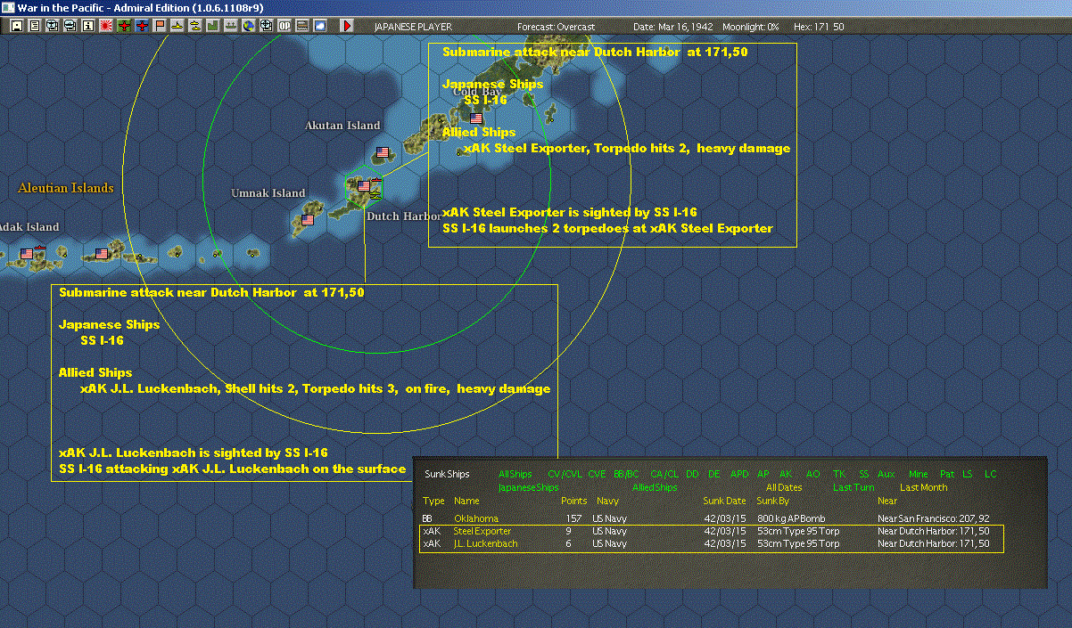This screenshot has width=1072, height=628.
Task: Click the 'Forecast: Overcast' status text
Action: click(556, 27)
